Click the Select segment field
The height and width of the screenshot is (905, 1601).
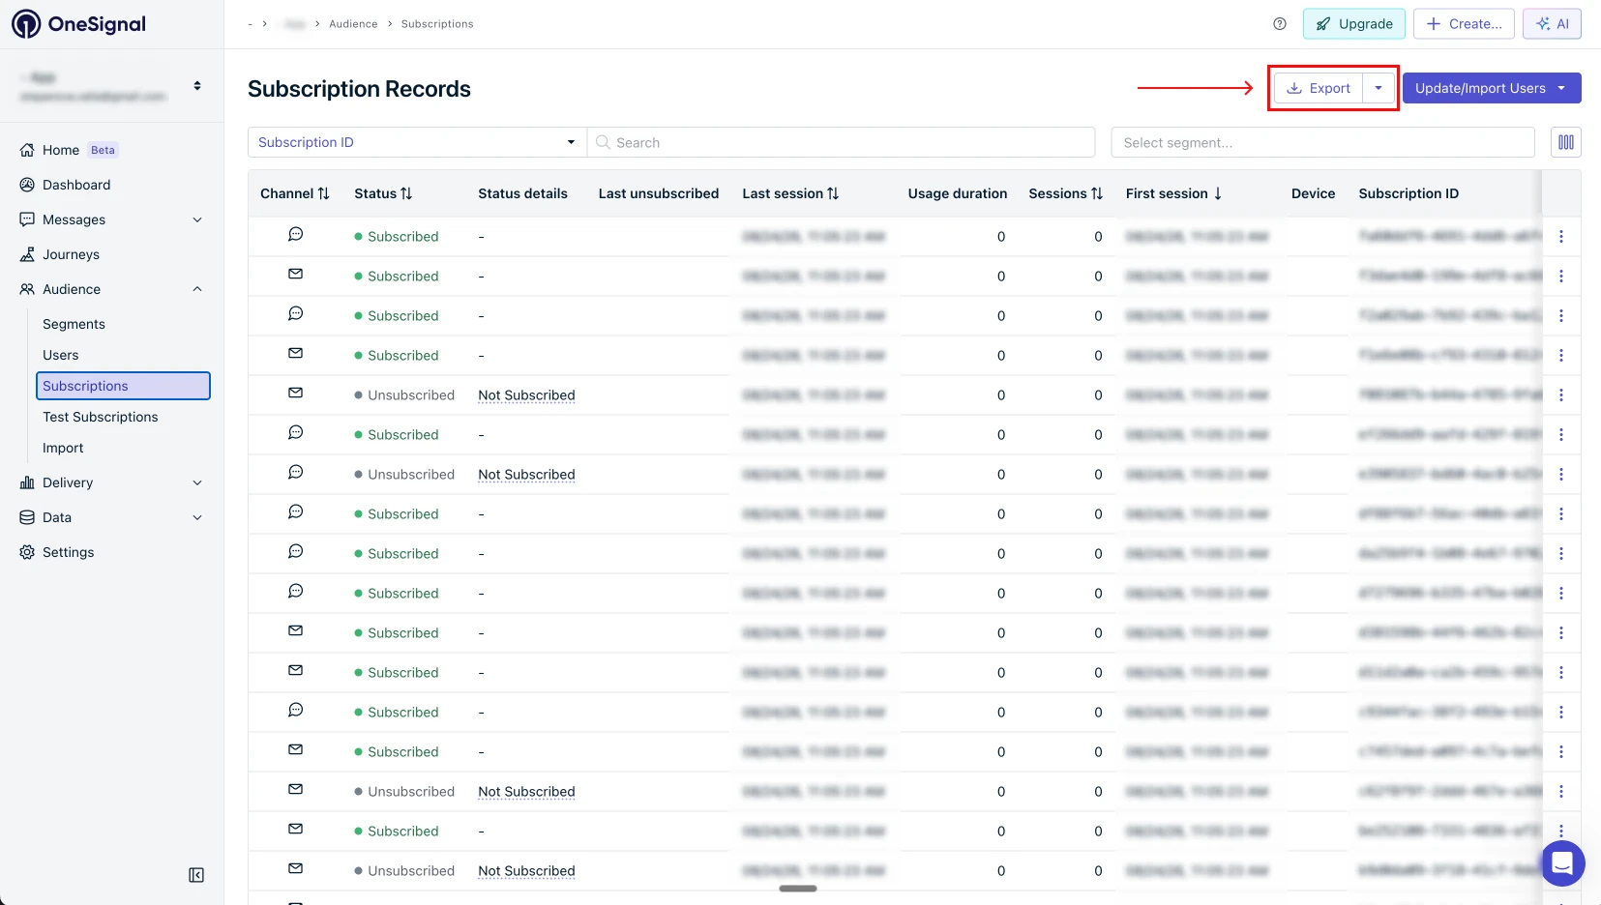click(1322, 142)
